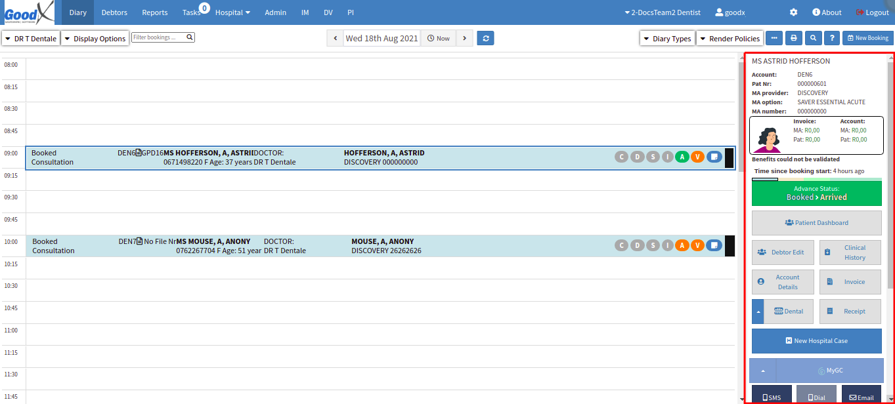Toggle green A status on Hofferson booking
The image size is (895, 404).
(x=683, y=157)
